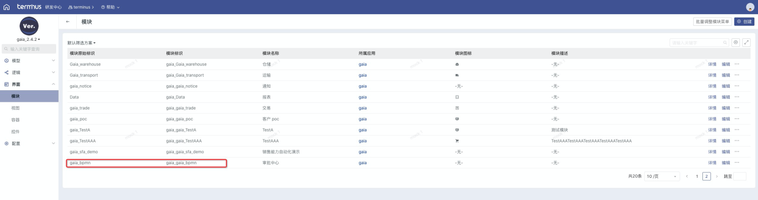Open 研发中心 in the top bar
This screenshot has width=758, height=200.
click(53, 7)
